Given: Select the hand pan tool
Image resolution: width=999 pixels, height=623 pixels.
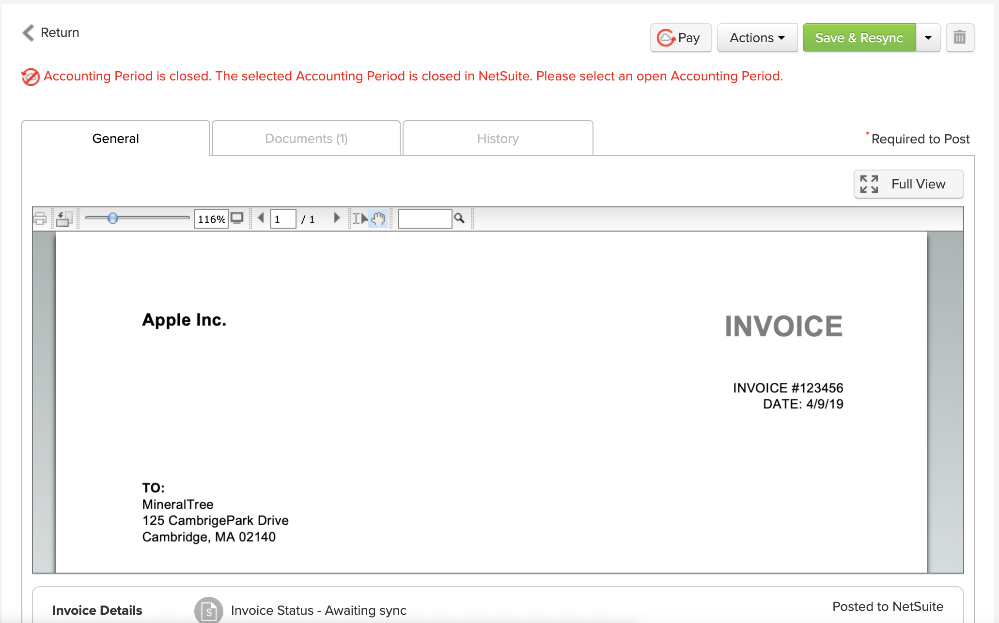Looking at the screenshot, I should [378, 219].
